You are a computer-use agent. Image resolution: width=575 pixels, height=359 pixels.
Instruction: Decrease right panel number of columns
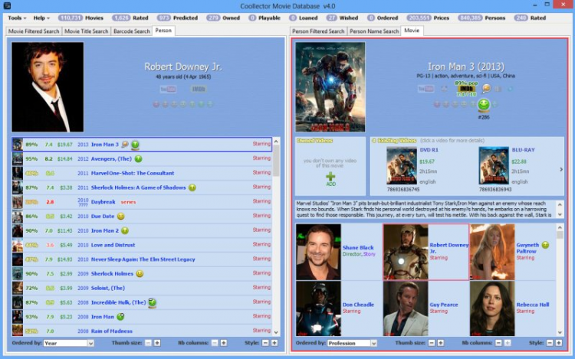pyautogui.click(x=498, y=343)
